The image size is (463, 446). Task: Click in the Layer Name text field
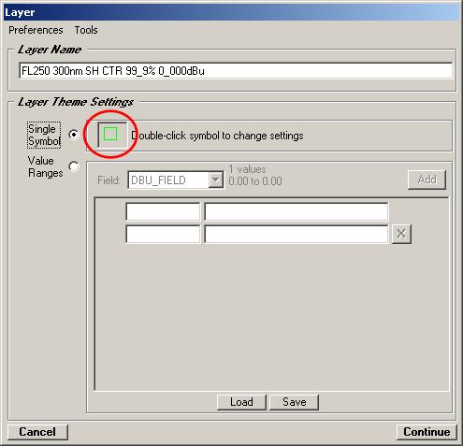pyautogui.click(x=236, y=71)
